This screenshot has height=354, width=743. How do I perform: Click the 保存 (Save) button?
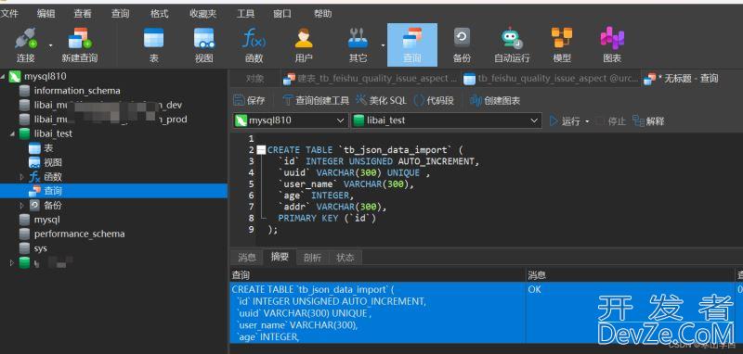249,100
